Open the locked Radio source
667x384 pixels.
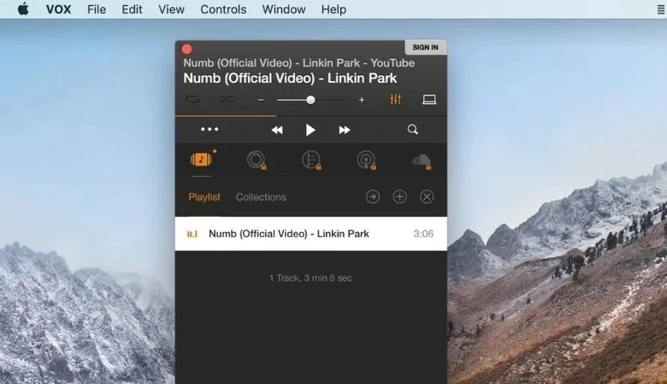point(366,160)
